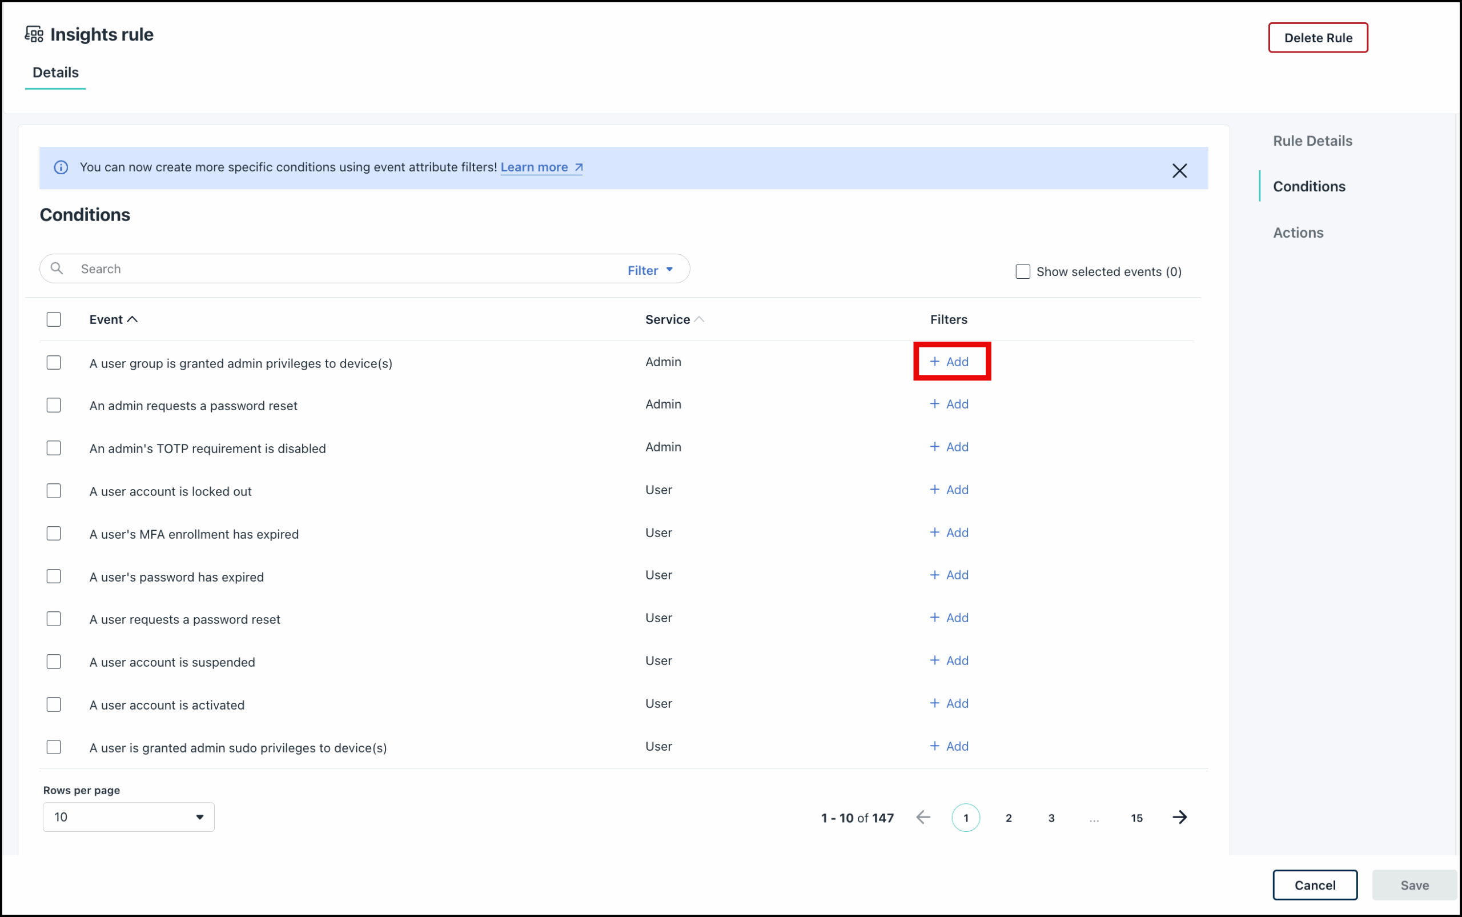Screen dimensions: 1462x917
Task: Add filter for account activated event
Action: 949,703
